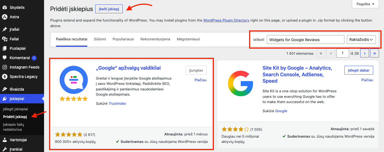Screen dimensions: 384x152
Task: Follow the WordPress Plugin Directory link
Action: coord(226,20)
